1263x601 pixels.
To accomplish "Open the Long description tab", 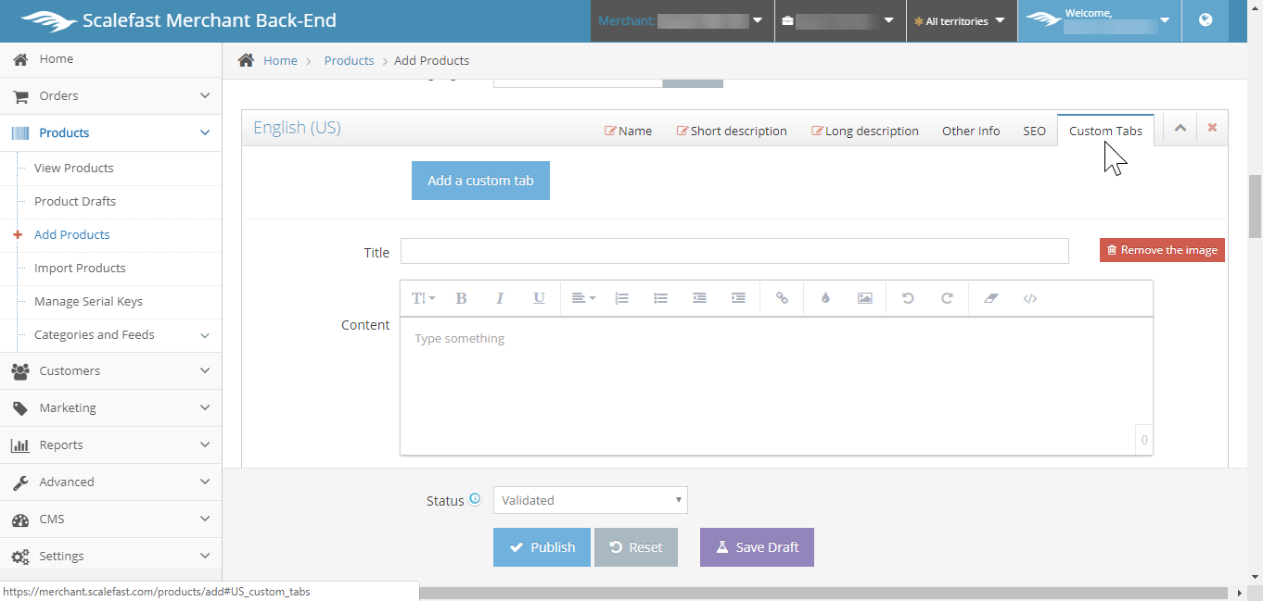I will point(865,131).
